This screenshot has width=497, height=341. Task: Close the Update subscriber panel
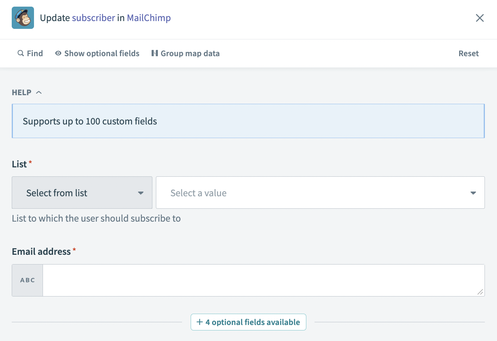pyautogui.click(x=479, y=18)
